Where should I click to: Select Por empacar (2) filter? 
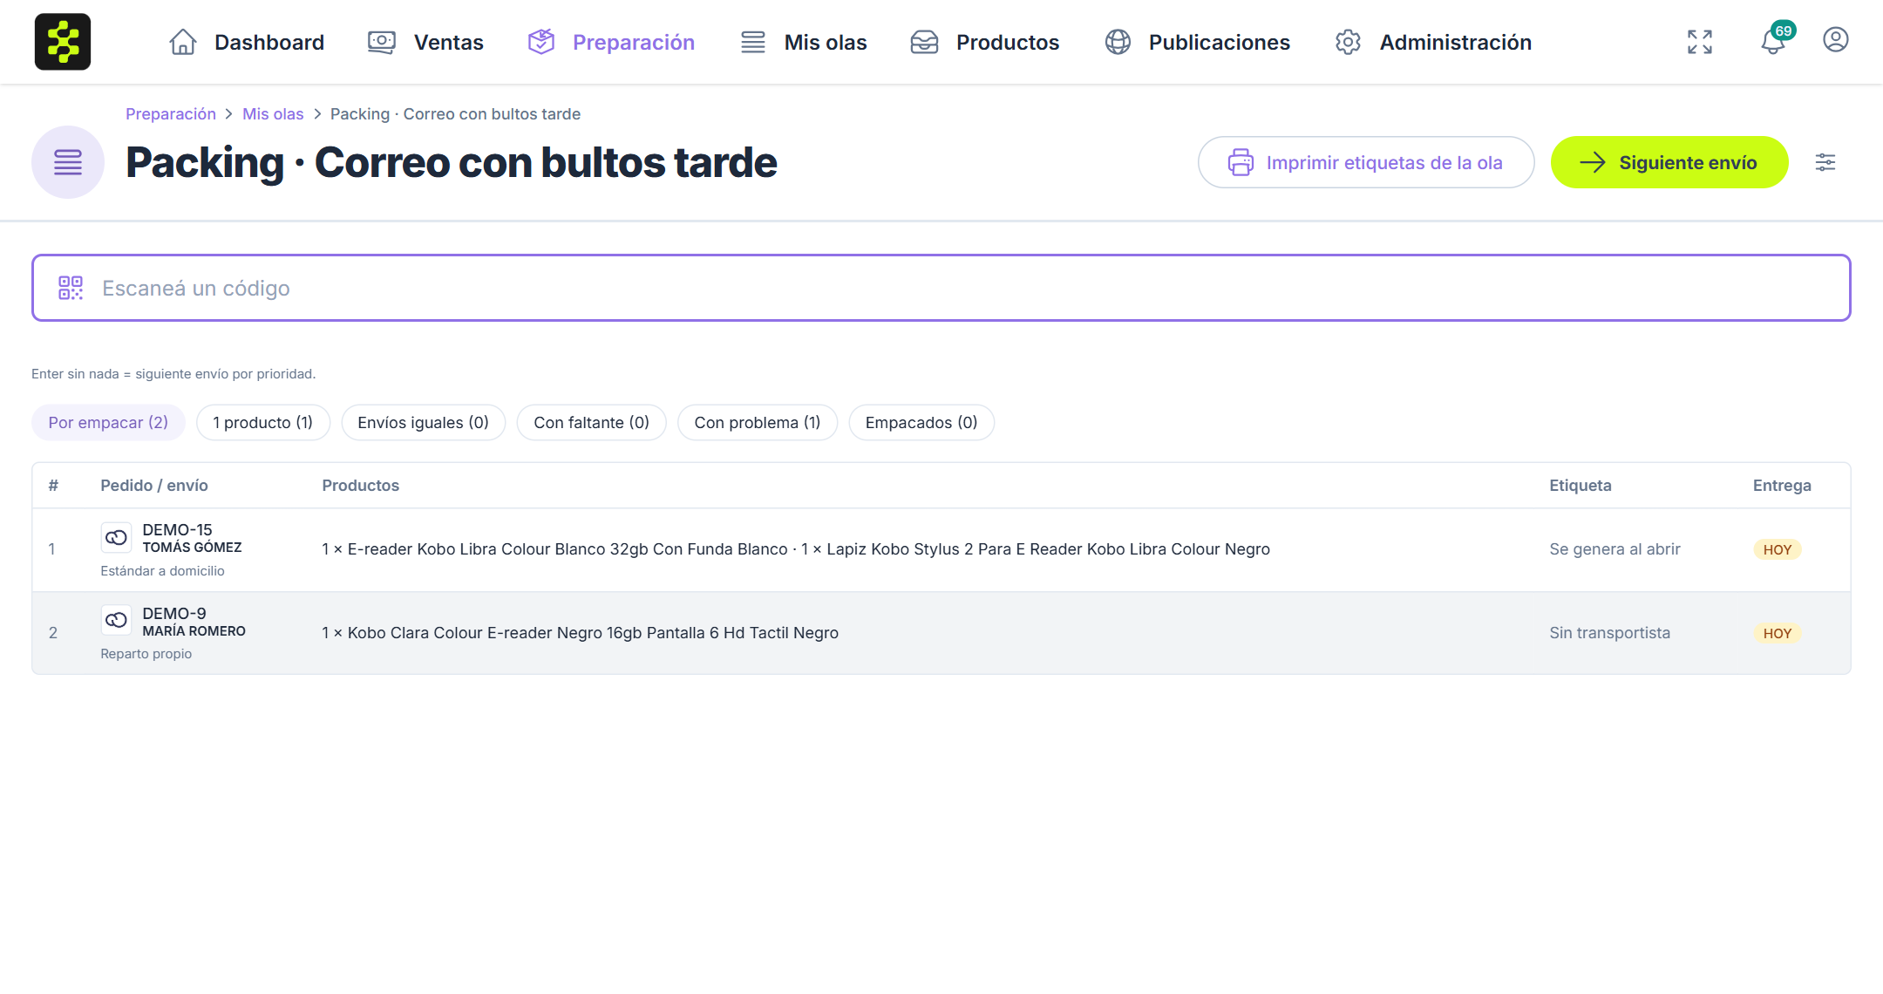[x=108, y=423]
